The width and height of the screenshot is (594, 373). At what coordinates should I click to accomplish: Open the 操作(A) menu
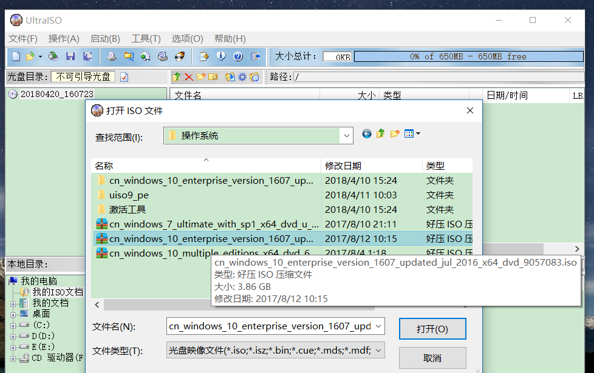(64, 39)
